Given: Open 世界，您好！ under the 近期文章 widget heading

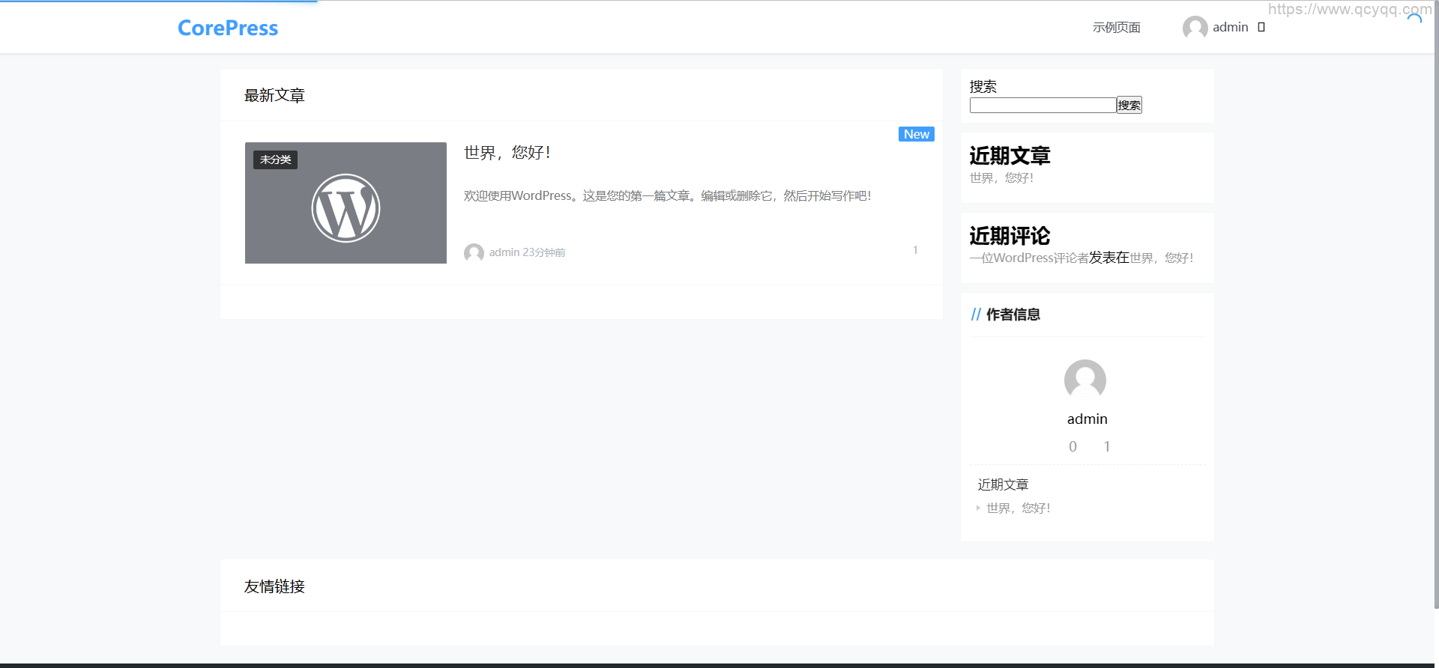Looking at the screenshot, I should (x=1001, y=178).
